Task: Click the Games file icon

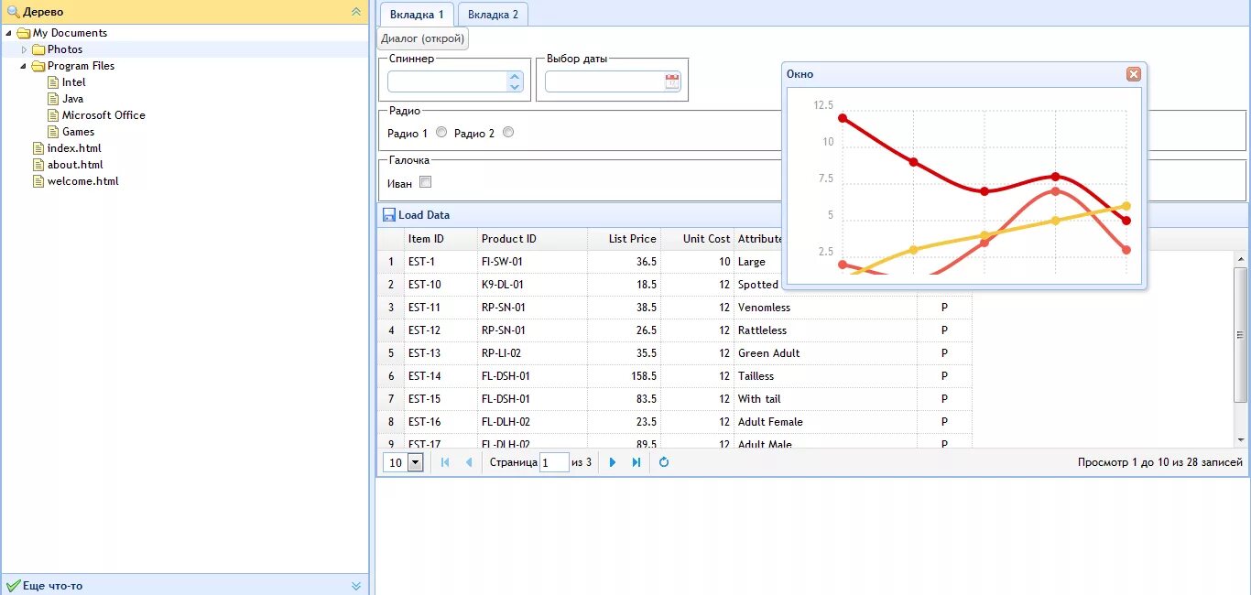Action: coord(53,132)
